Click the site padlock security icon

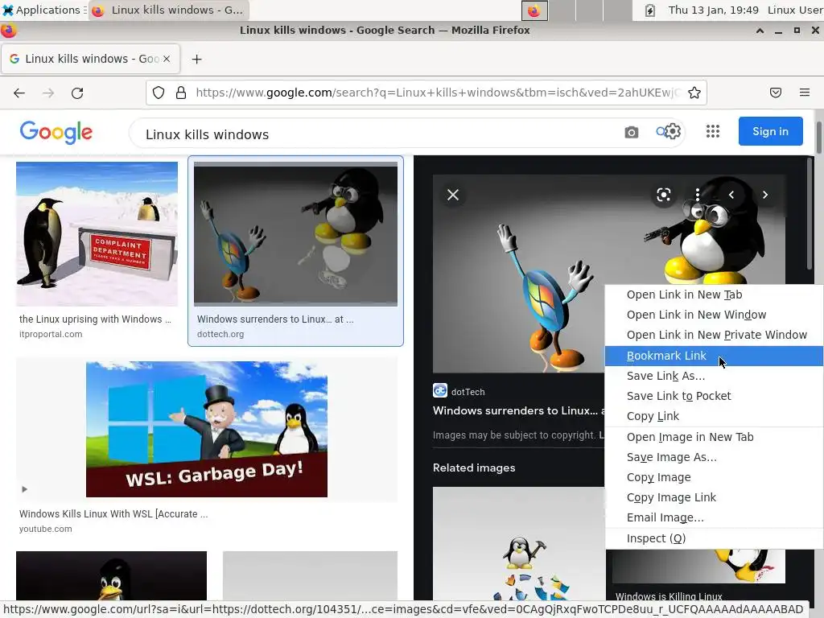pos(181,93)
